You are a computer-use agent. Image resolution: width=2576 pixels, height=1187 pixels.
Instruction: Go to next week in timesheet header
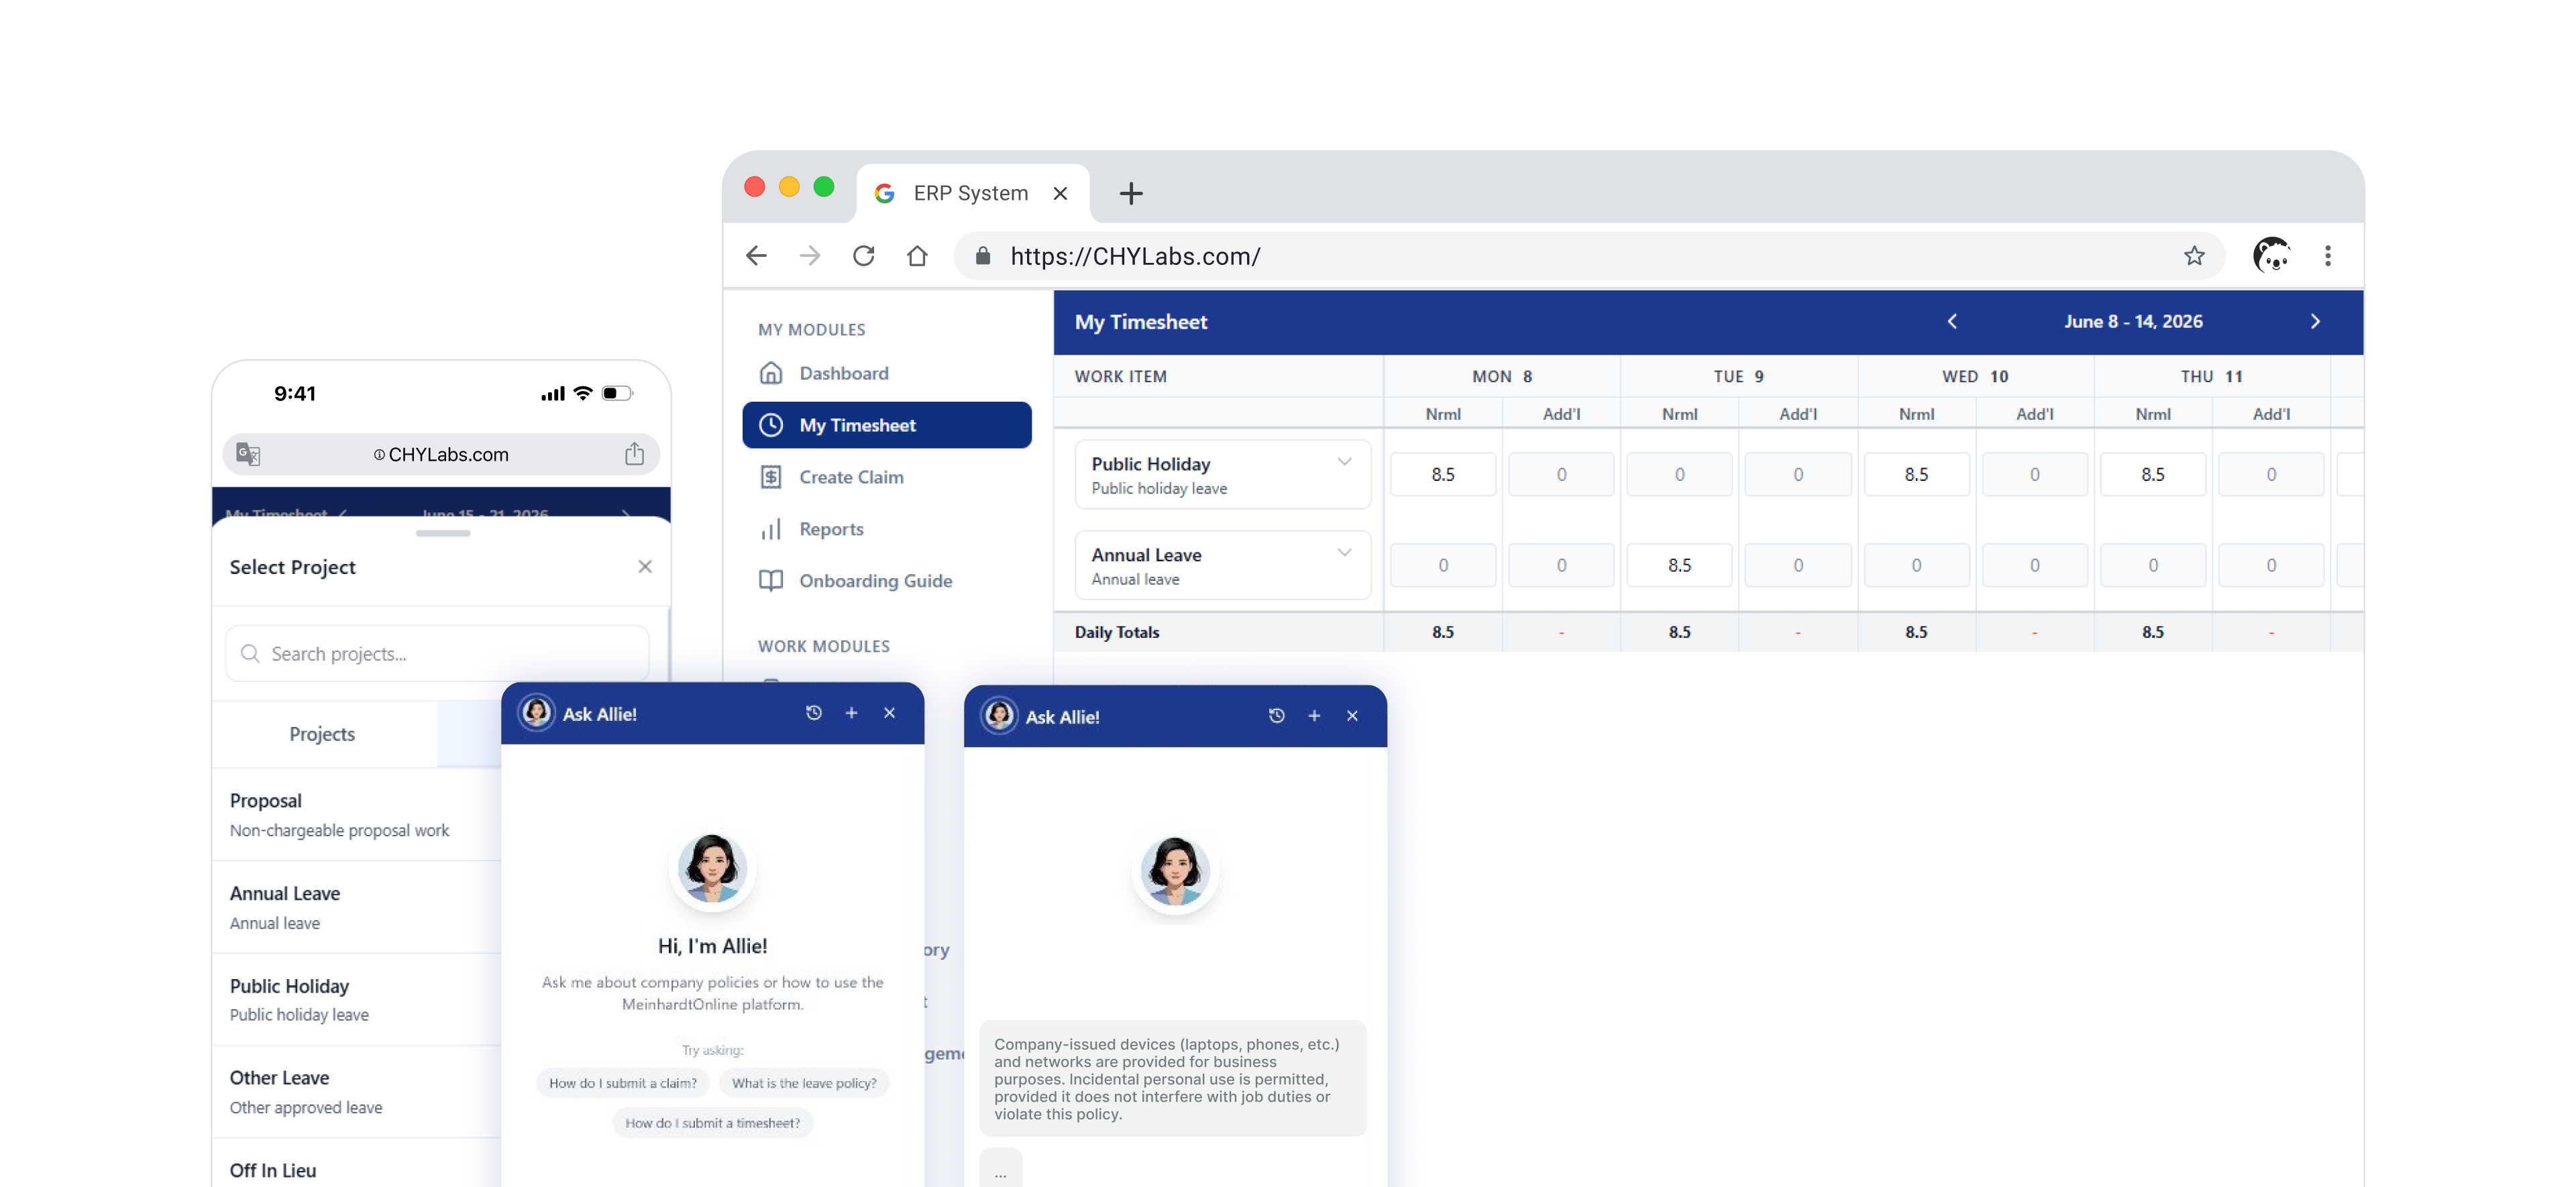coord(2315,321)
